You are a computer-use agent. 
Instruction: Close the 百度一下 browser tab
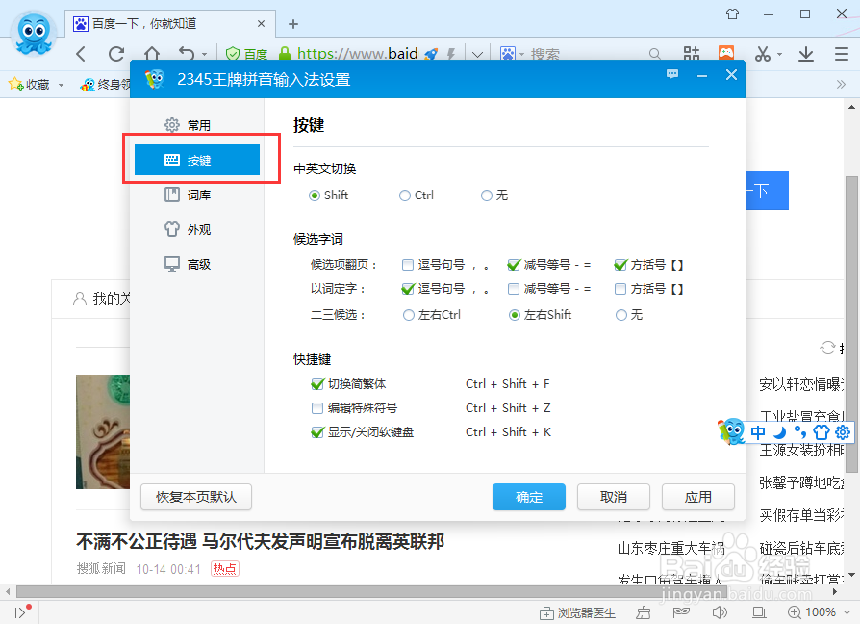tap(261, 24)
